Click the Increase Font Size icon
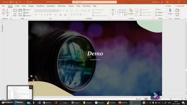The width and height of the screenshot is (187, 105). pos(60,11)
